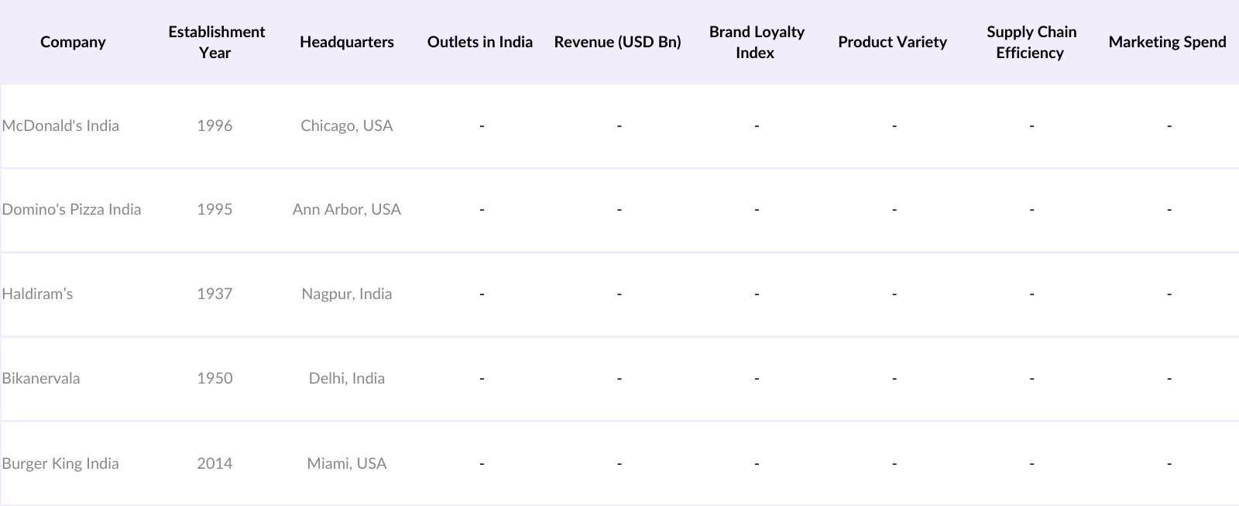Screen dimensions: 1239x506
Task: Click the Headquarters column header
Action: click(346, 42)
